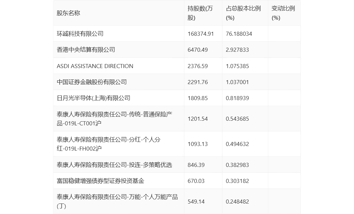
Task: Click the holding value 1093.13
Action: click(x=198, y=144)
